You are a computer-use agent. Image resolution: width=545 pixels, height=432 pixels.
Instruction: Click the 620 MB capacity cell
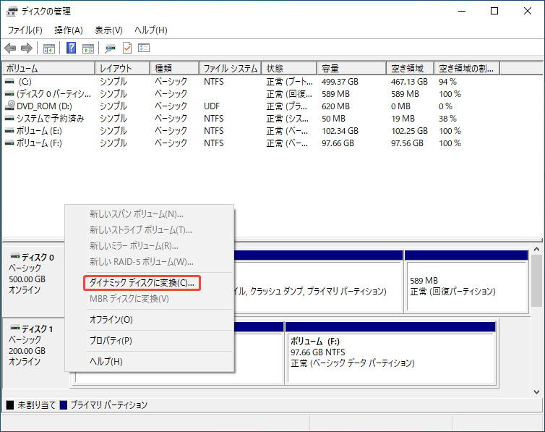click(x=335, y=106)
